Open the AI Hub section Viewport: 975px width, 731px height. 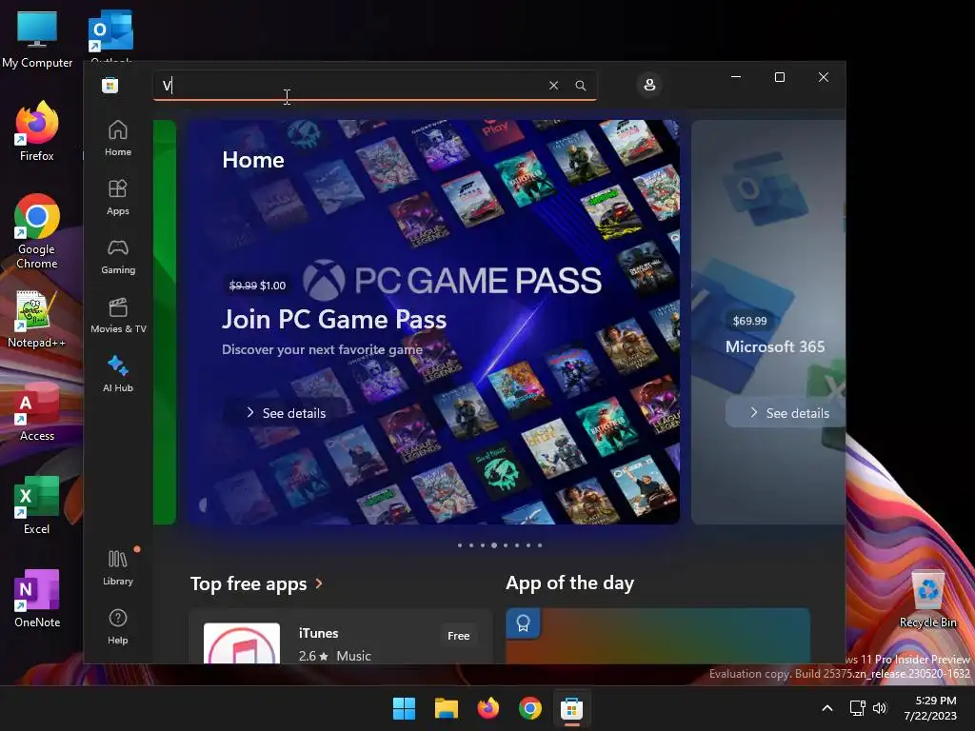click(117, 374)
